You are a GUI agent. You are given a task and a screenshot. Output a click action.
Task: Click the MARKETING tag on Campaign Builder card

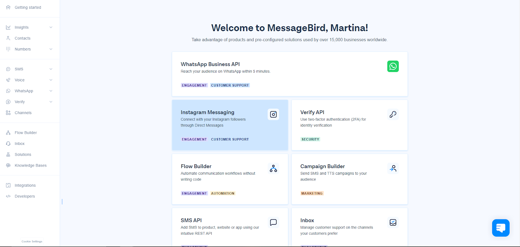coord(312,194)
